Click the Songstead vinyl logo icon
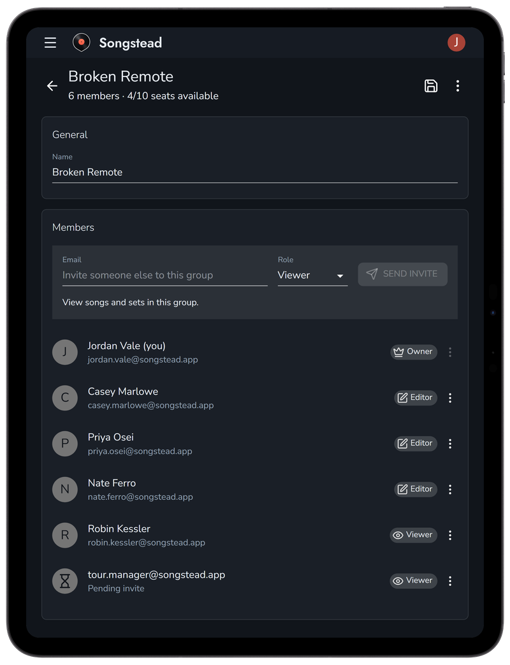 pos(82,43)
